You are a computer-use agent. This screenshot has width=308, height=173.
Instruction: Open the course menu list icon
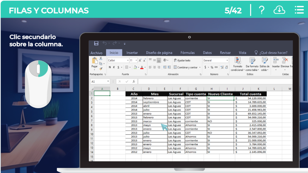pos(299,10)
